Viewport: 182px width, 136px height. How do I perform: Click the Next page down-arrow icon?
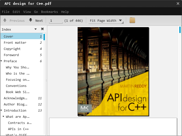point(31,20)
